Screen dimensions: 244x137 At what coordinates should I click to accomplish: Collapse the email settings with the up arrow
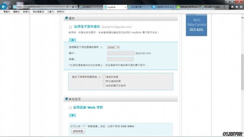click(x=72, y=40)
